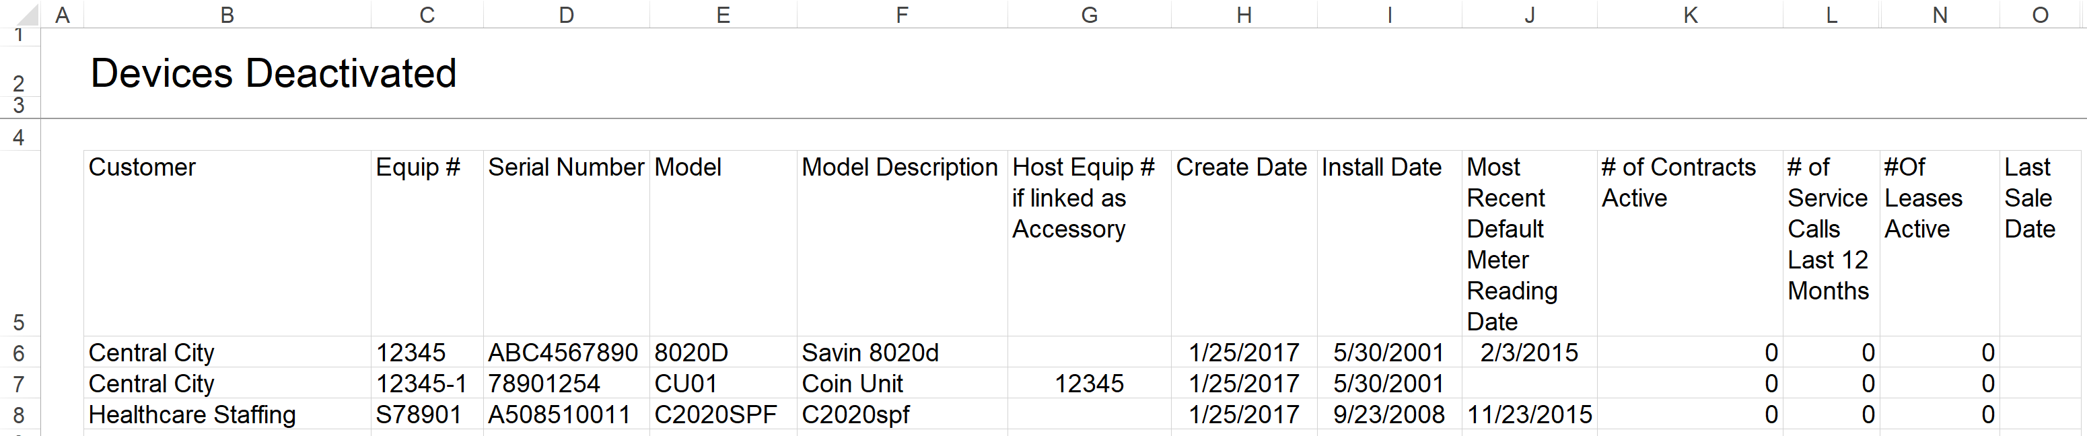Select column O header

point(2041,15)
